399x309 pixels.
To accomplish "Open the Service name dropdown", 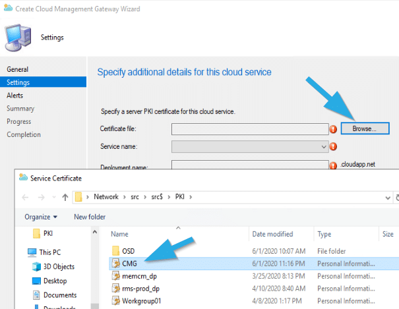I will [250, 146].
